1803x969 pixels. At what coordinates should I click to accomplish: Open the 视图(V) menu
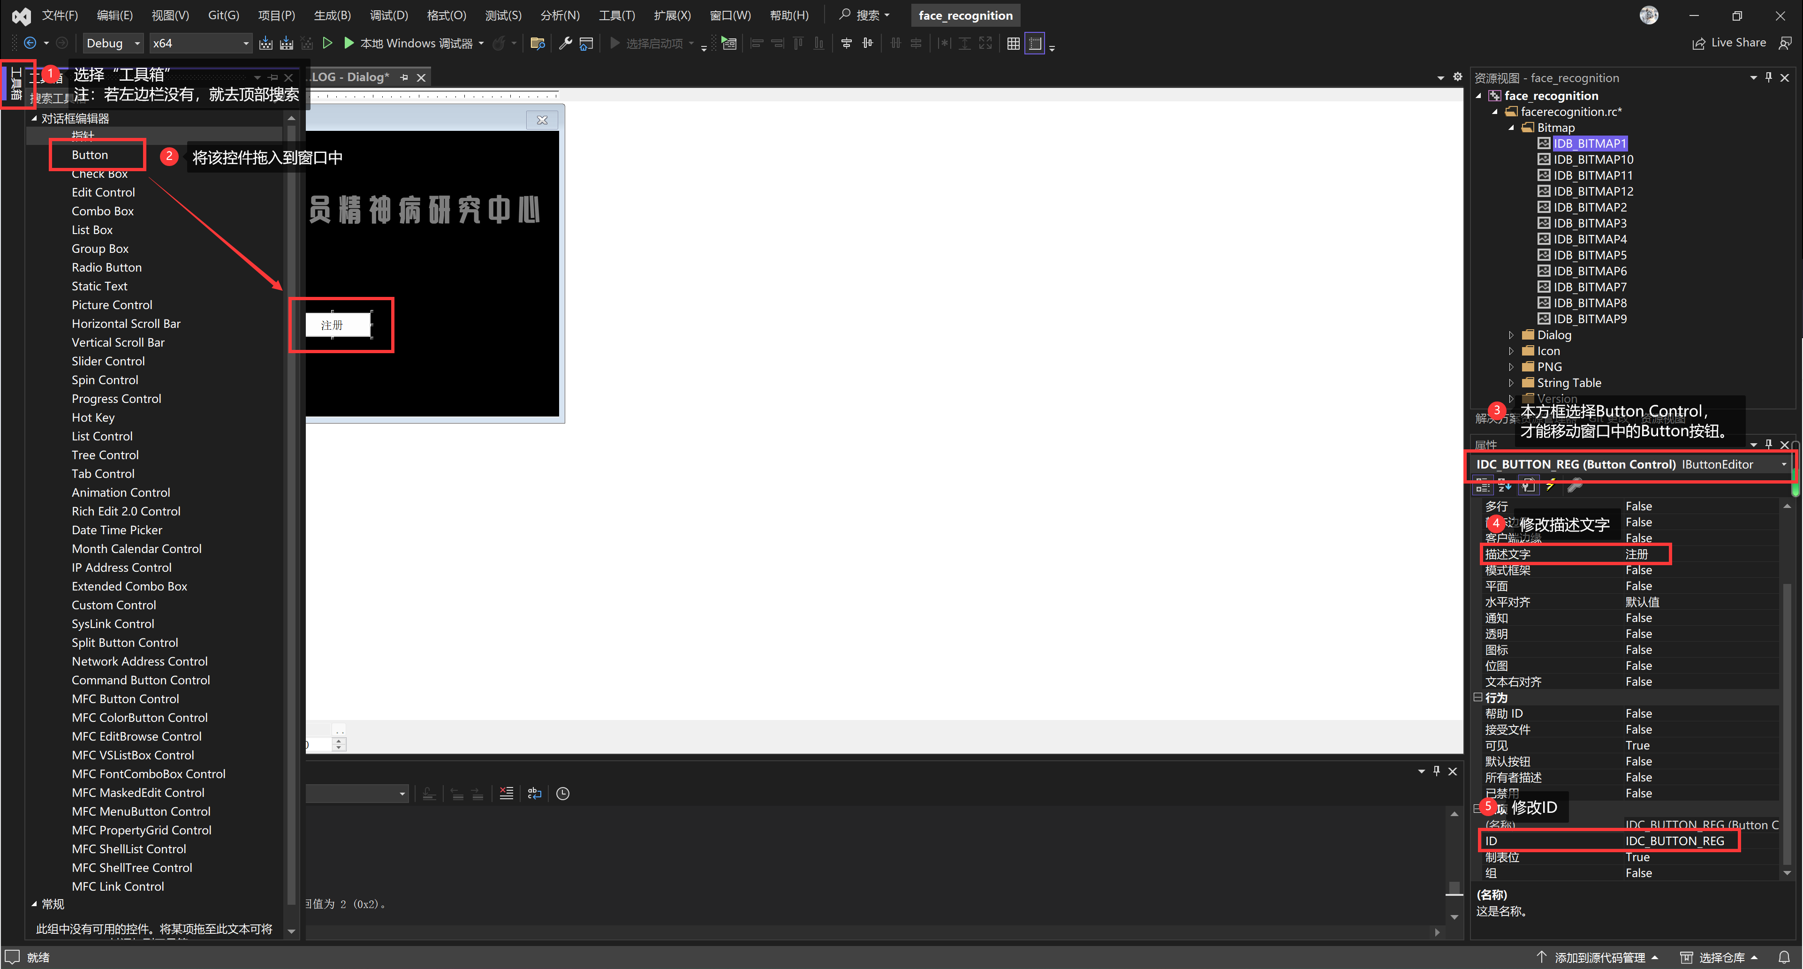click(169, 15)
